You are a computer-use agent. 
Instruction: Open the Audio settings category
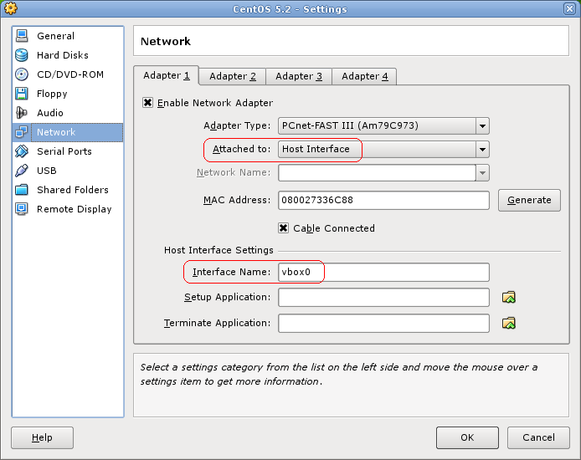(49, 113)
